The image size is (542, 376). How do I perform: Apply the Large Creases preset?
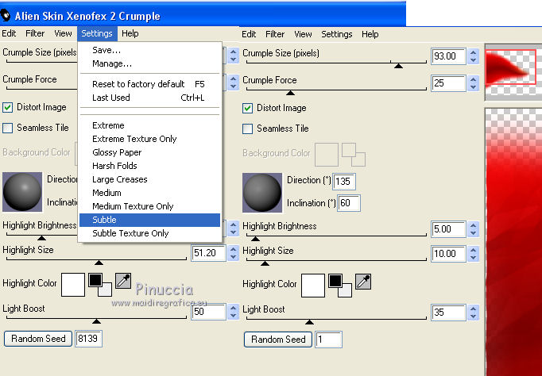coord(149,179)
